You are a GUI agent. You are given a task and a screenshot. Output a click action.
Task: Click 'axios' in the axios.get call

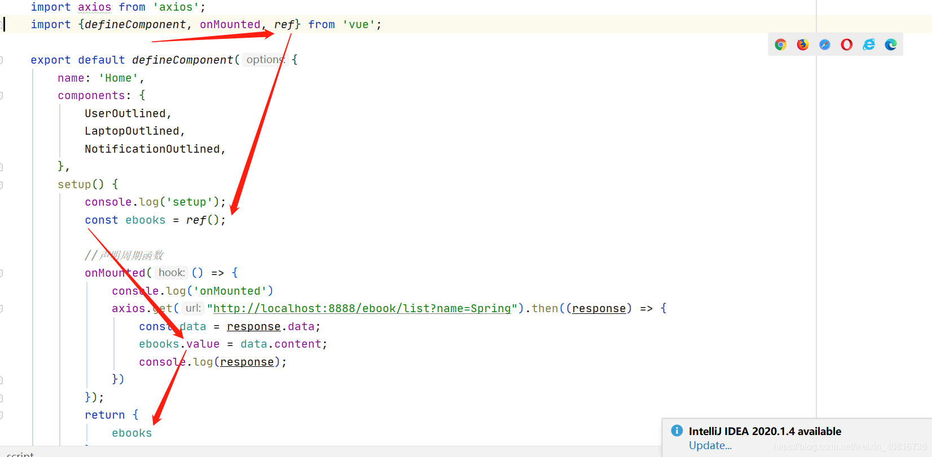(129, 309)
